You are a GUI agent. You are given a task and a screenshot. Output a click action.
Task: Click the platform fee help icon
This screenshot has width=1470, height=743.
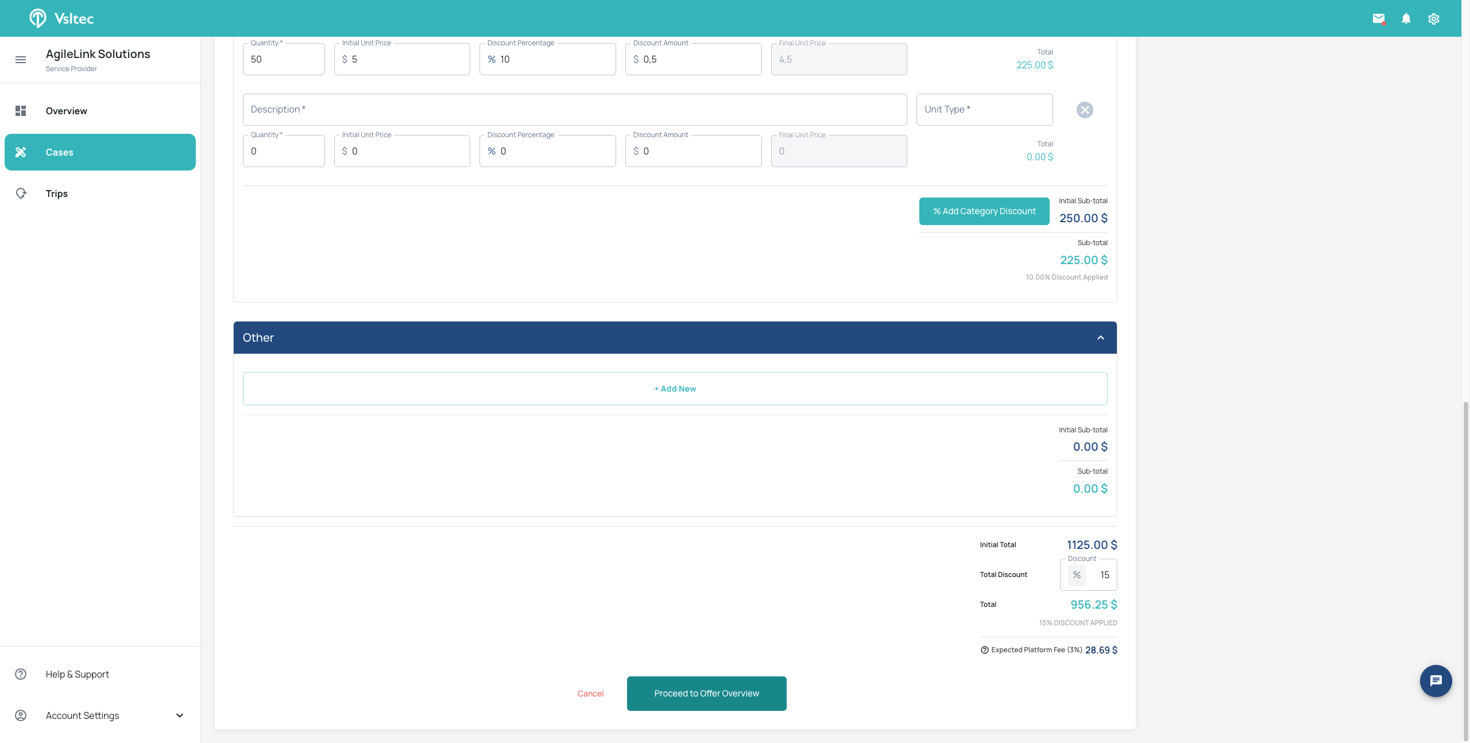(x=984, y=650)
